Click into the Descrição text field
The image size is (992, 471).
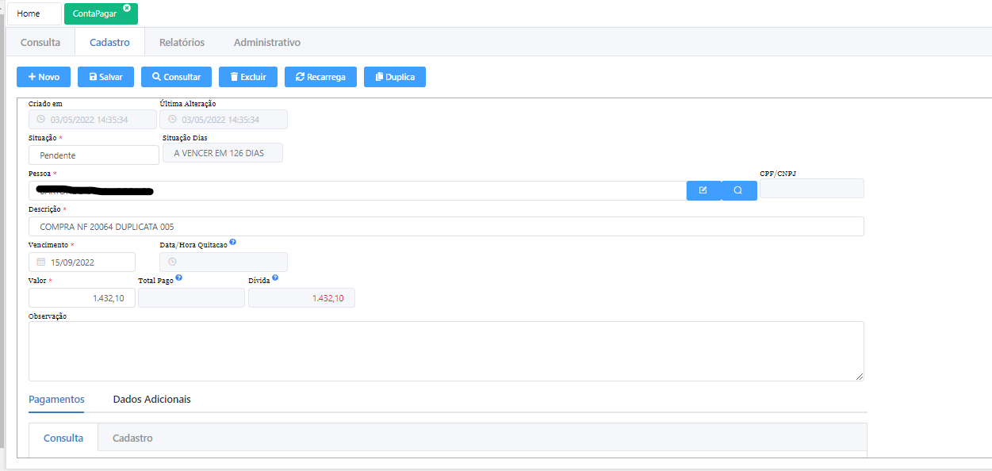coord(446,226)
